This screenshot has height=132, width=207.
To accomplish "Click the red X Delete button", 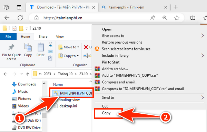I will 86,47.
